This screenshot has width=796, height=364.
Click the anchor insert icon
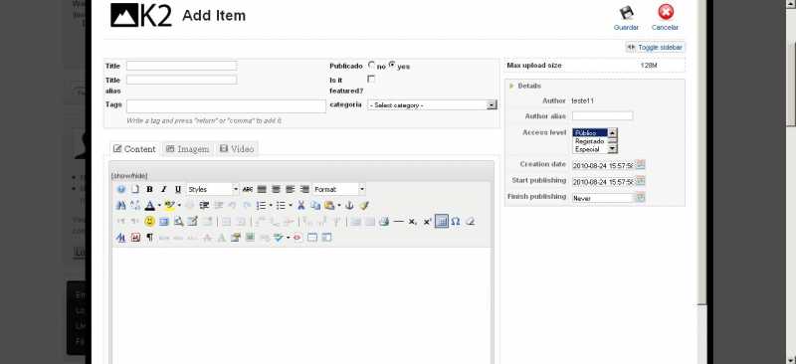pyautogui.click(x=349, y=206)
